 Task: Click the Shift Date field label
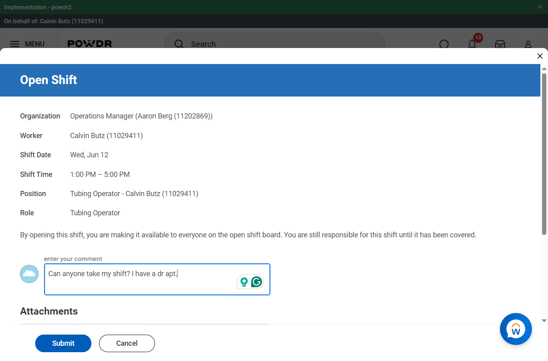[36, 155]
